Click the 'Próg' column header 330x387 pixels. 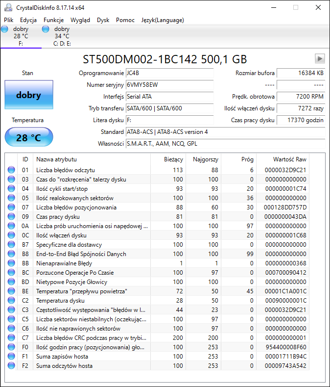238,159
